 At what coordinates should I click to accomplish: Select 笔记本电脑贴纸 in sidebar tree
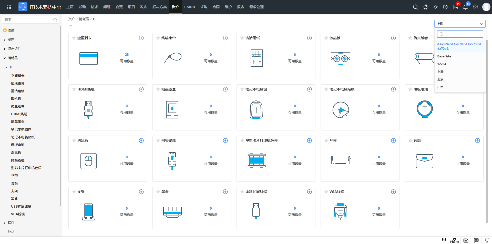click(23, 137)
